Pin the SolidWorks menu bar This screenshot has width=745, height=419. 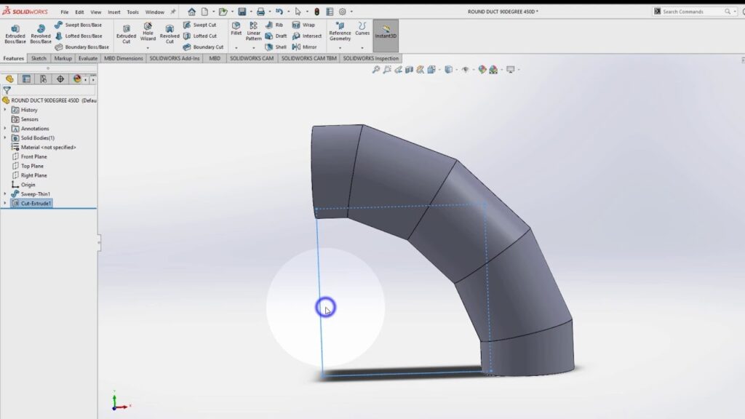[172, 12]
